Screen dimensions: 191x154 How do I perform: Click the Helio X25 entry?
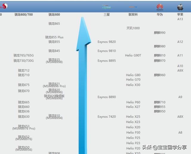coord(133,117)
